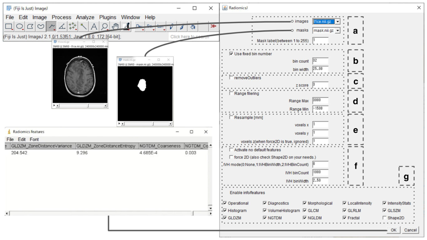Screen dimensions: 427x240
Task: Click the ImageJ search field
Action: click(x=193, y=37)
